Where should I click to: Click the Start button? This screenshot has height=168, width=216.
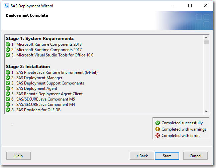(167, 156)
